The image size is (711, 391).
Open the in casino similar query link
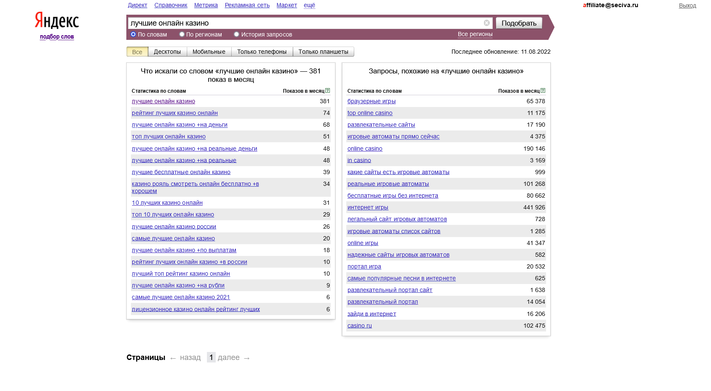click(359, 160)
